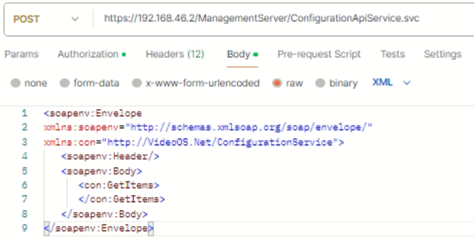Switch to the Params tab
This screenshot has width=474, height=242.
click(21, 54)
